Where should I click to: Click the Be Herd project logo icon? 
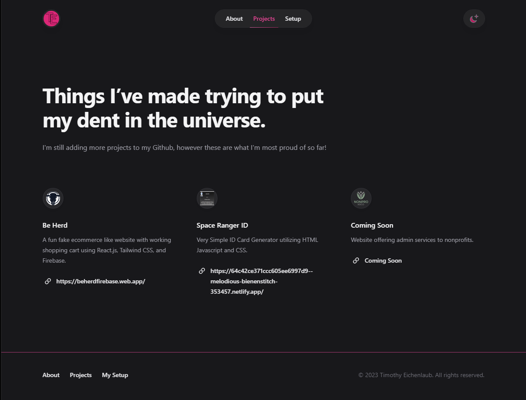click(x=53, y=198)
